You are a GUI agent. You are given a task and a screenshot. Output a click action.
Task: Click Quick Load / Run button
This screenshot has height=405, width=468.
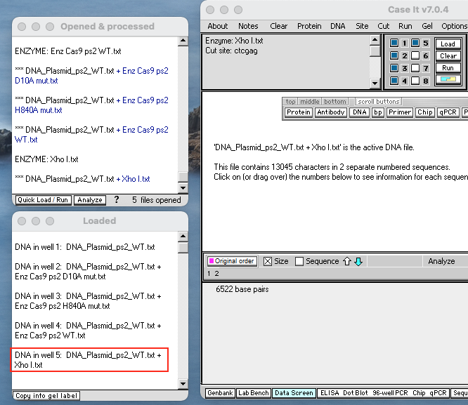click(44, 200)
